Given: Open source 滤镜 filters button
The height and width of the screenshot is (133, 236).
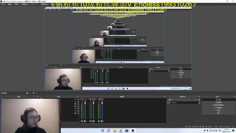Looking at the screenshot, I should click(35, 93).
